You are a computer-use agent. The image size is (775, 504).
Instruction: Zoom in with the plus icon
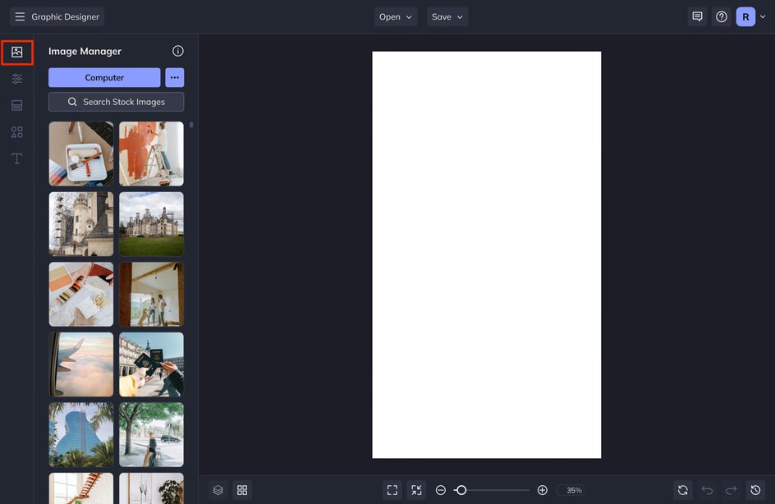tap(542, 490)
